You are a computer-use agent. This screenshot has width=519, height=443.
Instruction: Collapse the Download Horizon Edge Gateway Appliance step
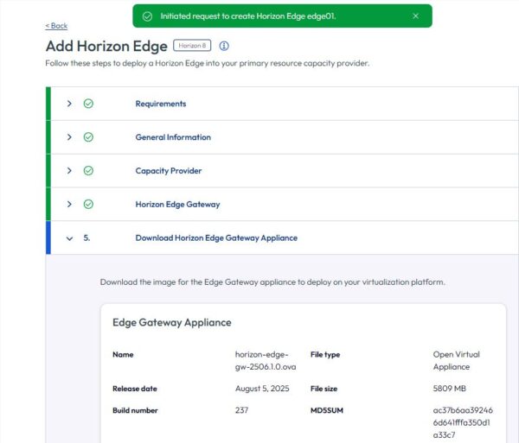69,238
